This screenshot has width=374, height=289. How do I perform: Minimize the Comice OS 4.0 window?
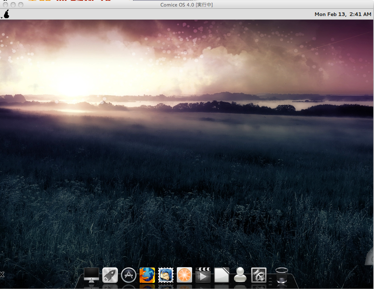click(x=13, y=5)
